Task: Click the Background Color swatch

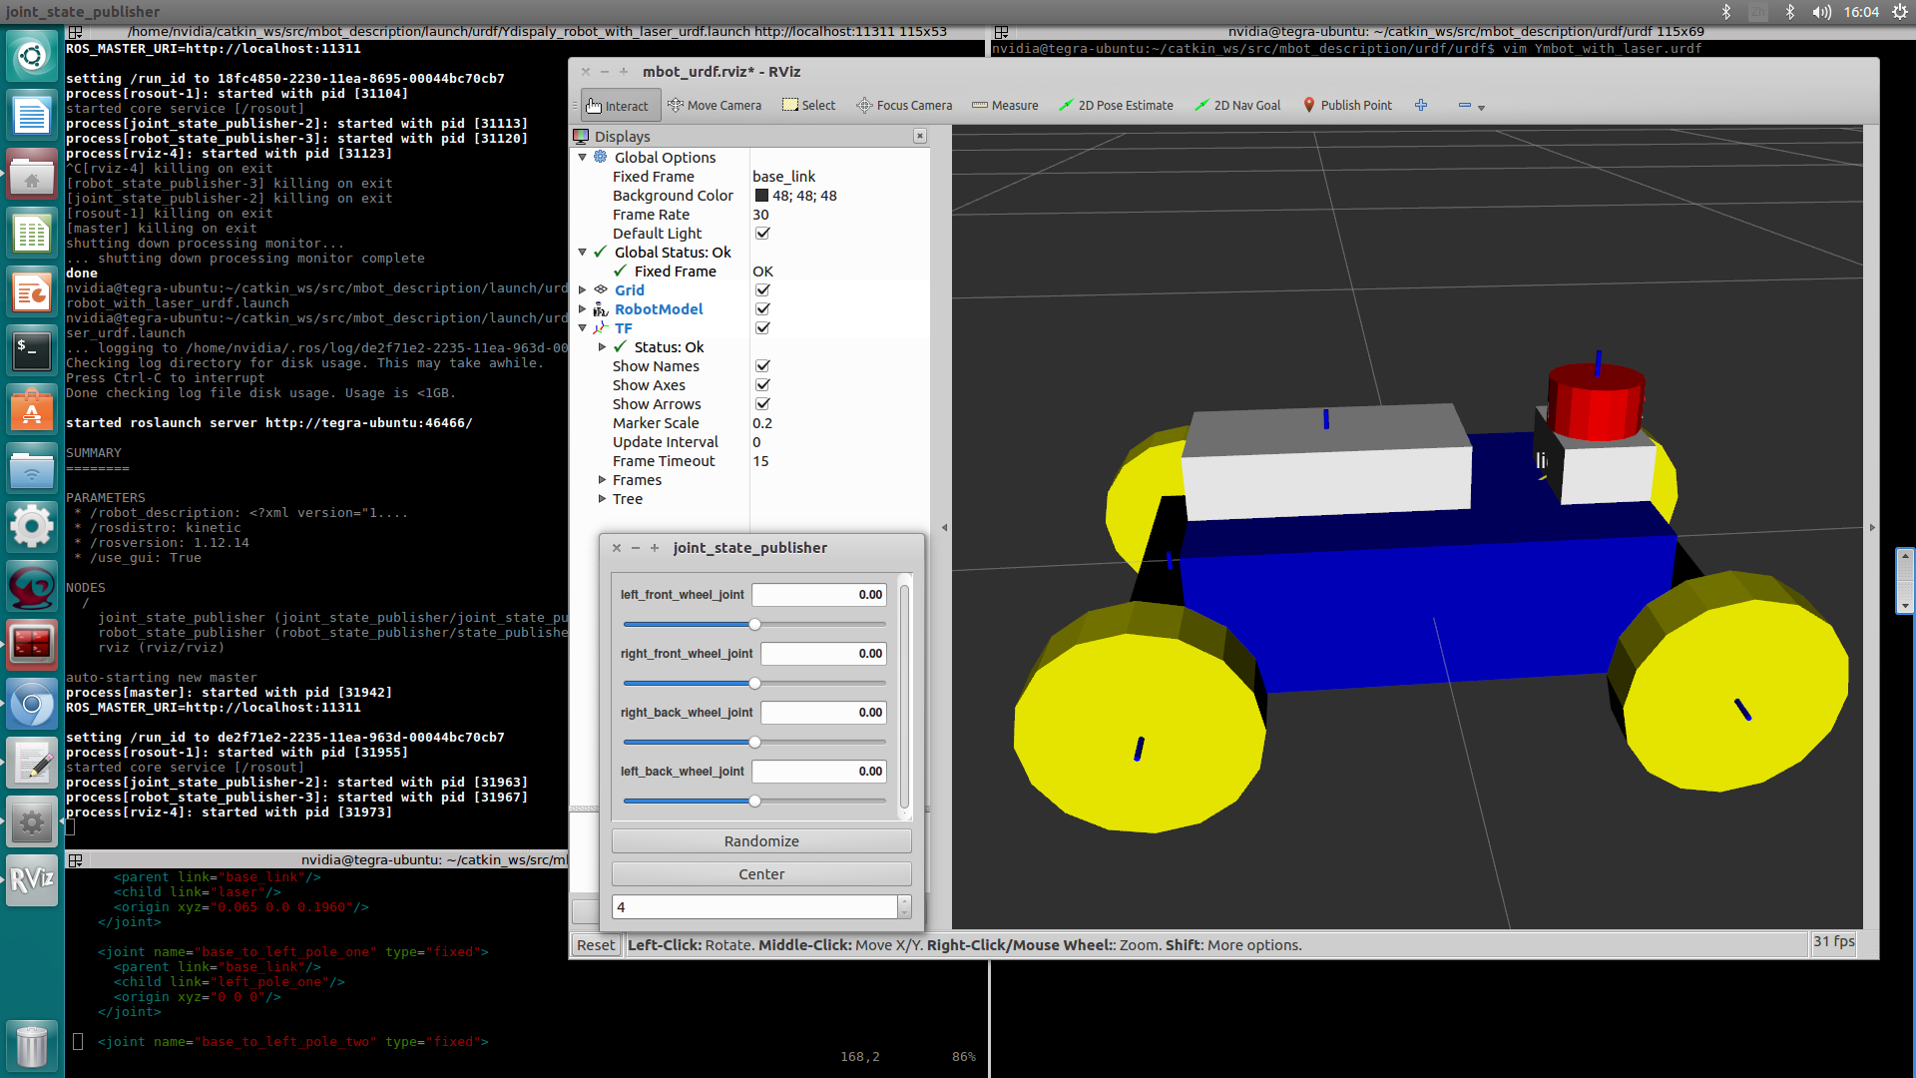Action: click(x=761, y=196)
